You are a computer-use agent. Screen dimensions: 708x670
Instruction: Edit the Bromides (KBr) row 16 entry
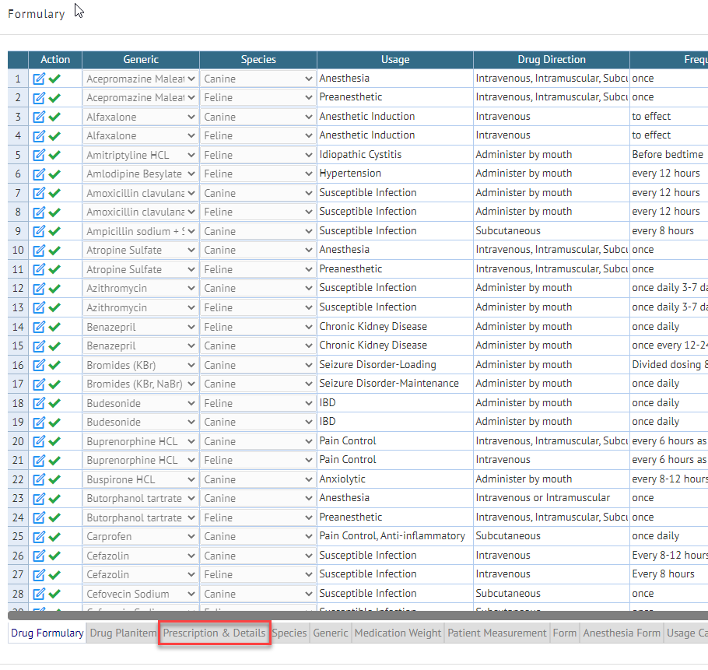(39, 365)
